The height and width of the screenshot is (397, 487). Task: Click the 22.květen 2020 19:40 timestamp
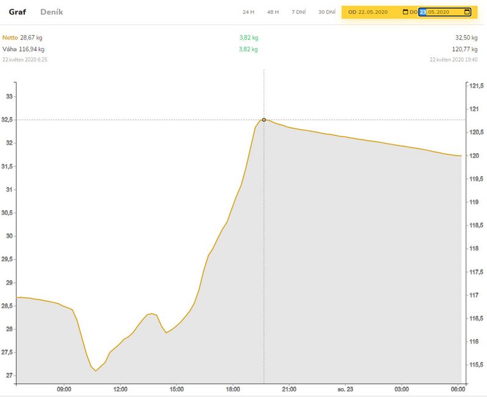(454, 60)
